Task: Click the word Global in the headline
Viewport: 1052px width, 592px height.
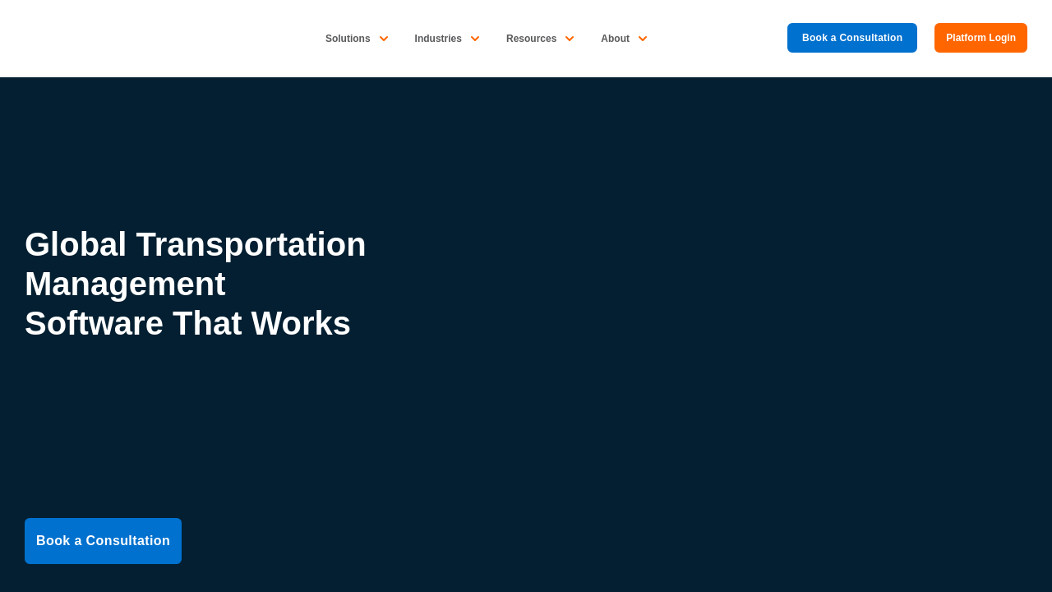Action: click(x=76, y=244)
